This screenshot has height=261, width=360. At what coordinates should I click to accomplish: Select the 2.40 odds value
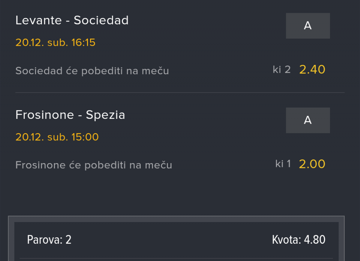pos(312,70)
